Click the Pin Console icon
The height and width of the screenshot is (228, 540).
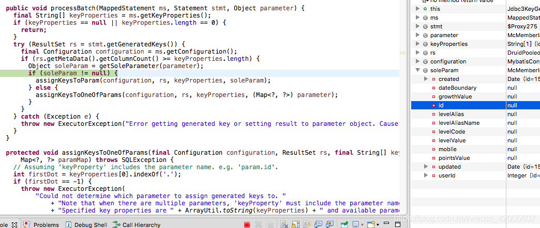point(344,224)
